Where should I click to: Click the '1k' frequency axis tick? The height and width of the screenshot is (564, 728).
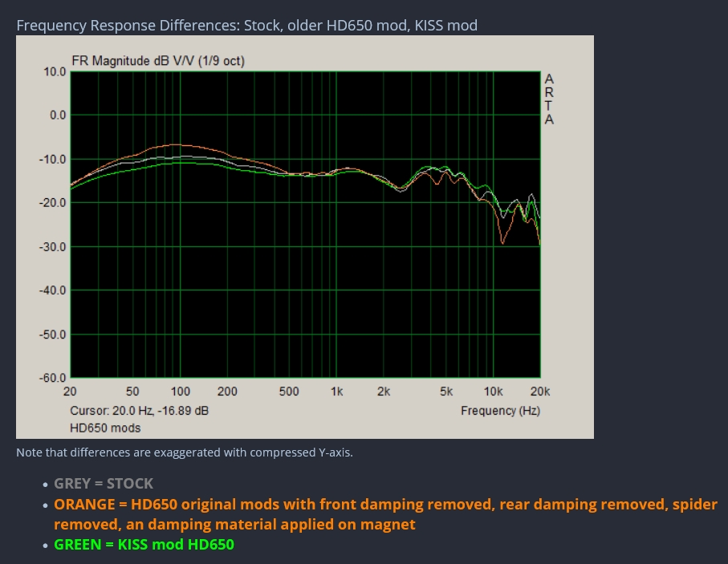[x=336, y=392]
